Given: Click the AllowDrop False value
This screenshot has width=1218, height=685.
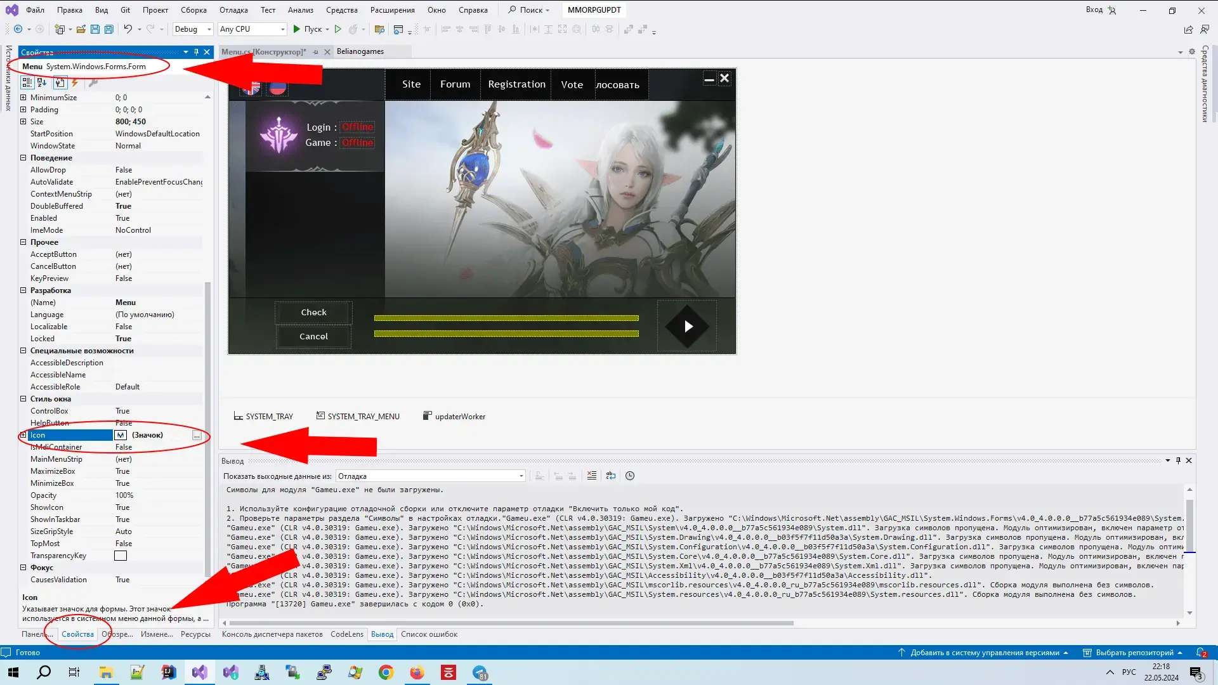Looking at the screenshot, I should coord(124,170).
